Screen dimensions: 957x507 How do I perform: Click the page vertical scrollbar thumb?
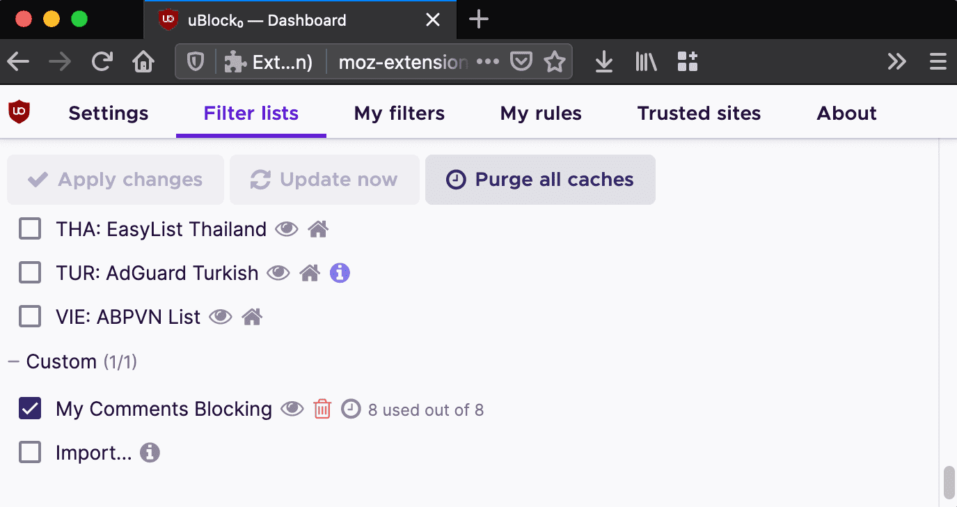(x=948, y=483)
